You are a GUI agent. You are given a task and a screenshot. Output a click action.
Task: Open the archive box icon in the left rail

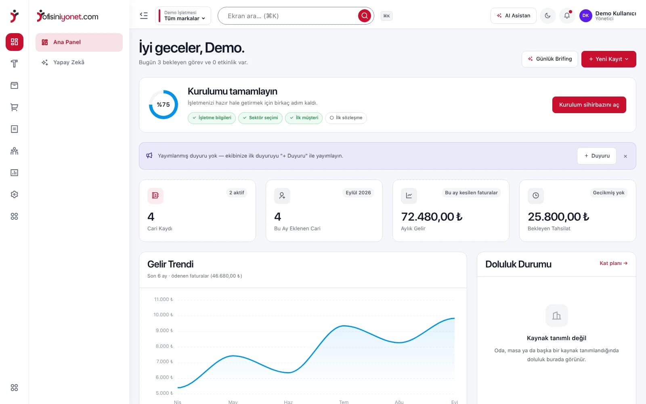click(15, 85)
